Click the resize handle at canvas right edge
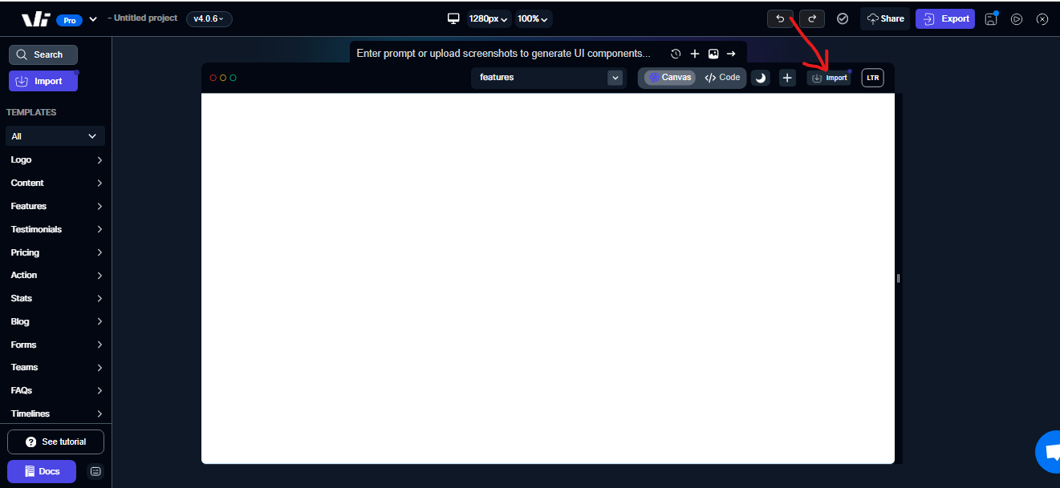Viewport: 1060px width, 488px height. pos(898,278)
